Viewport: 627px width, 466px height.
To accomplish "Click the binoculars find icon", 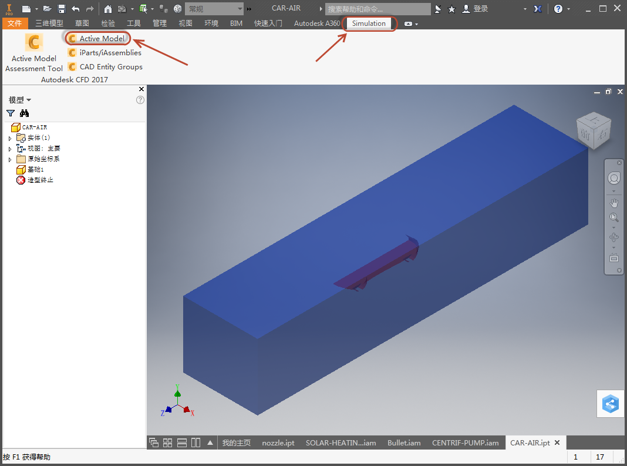I will pos(25,113).
